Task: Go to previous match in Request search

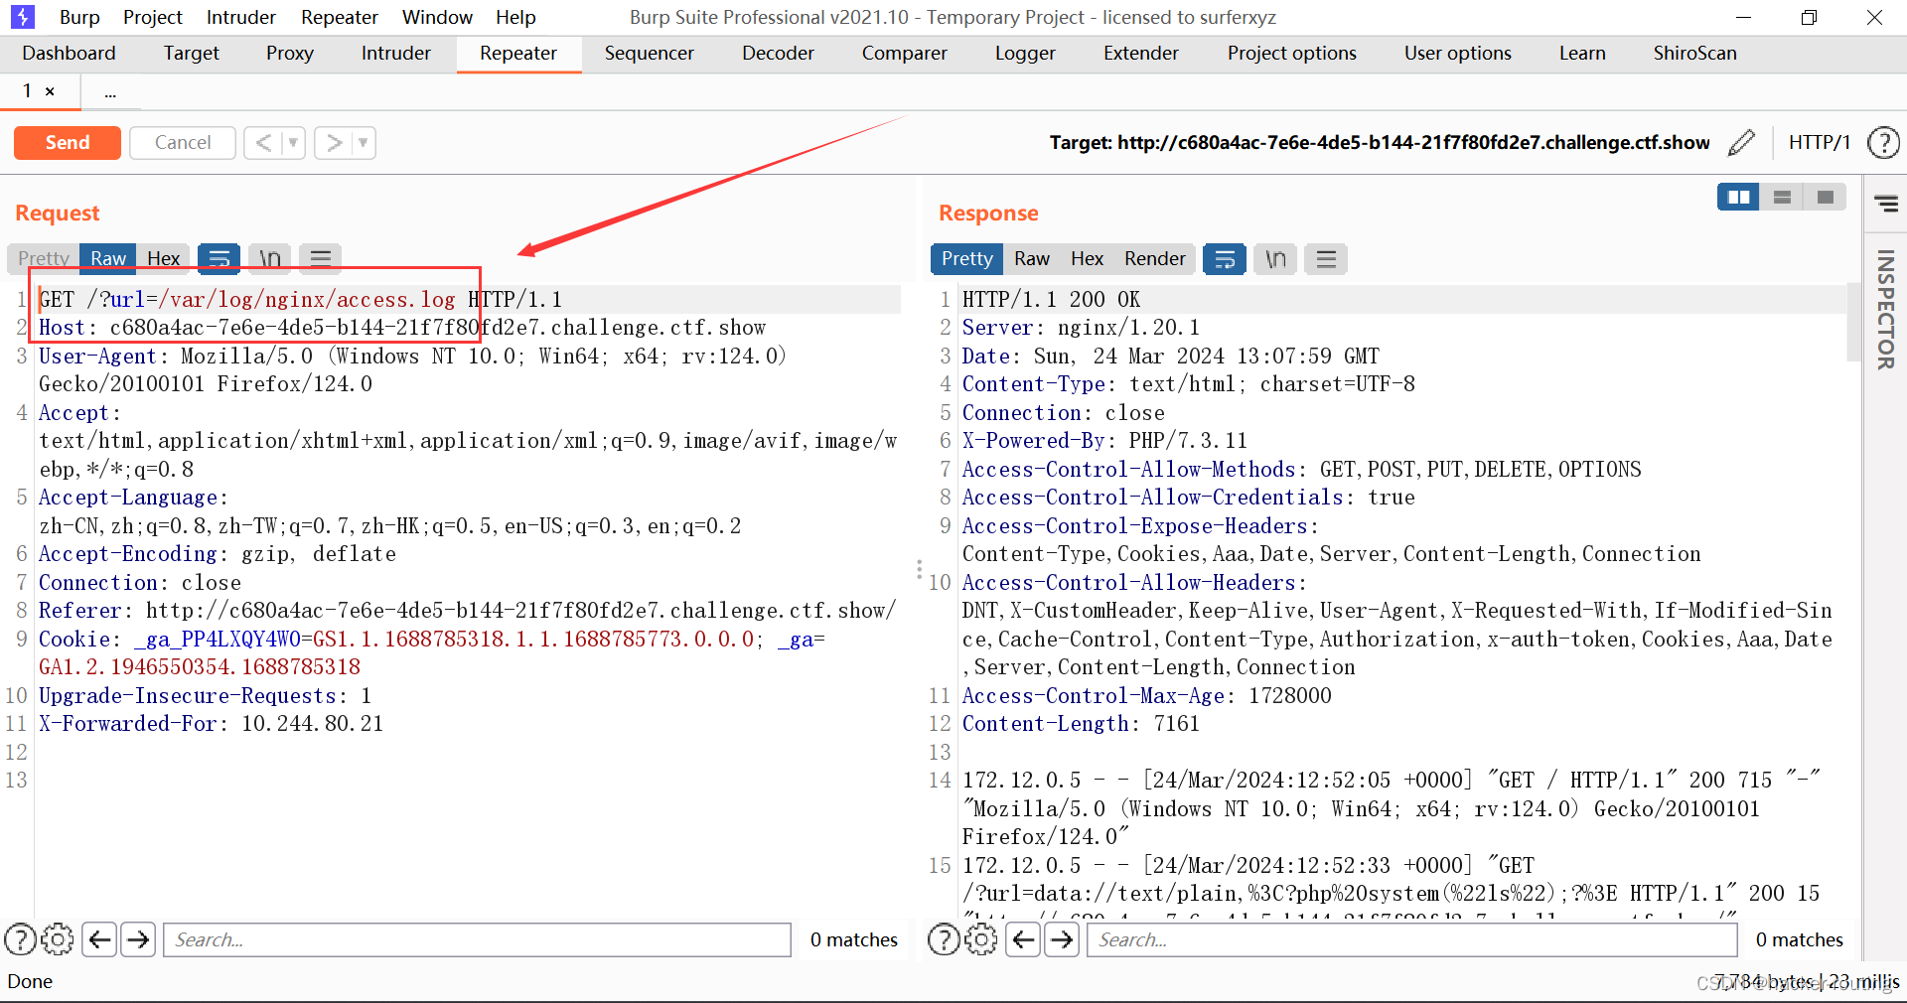Action: [x=99, y=939]
